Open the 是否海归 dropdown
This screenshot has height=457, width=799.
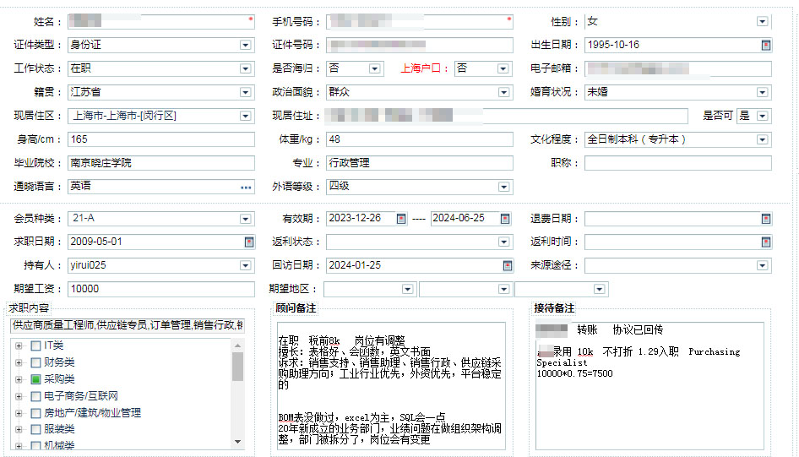(374, 68)
